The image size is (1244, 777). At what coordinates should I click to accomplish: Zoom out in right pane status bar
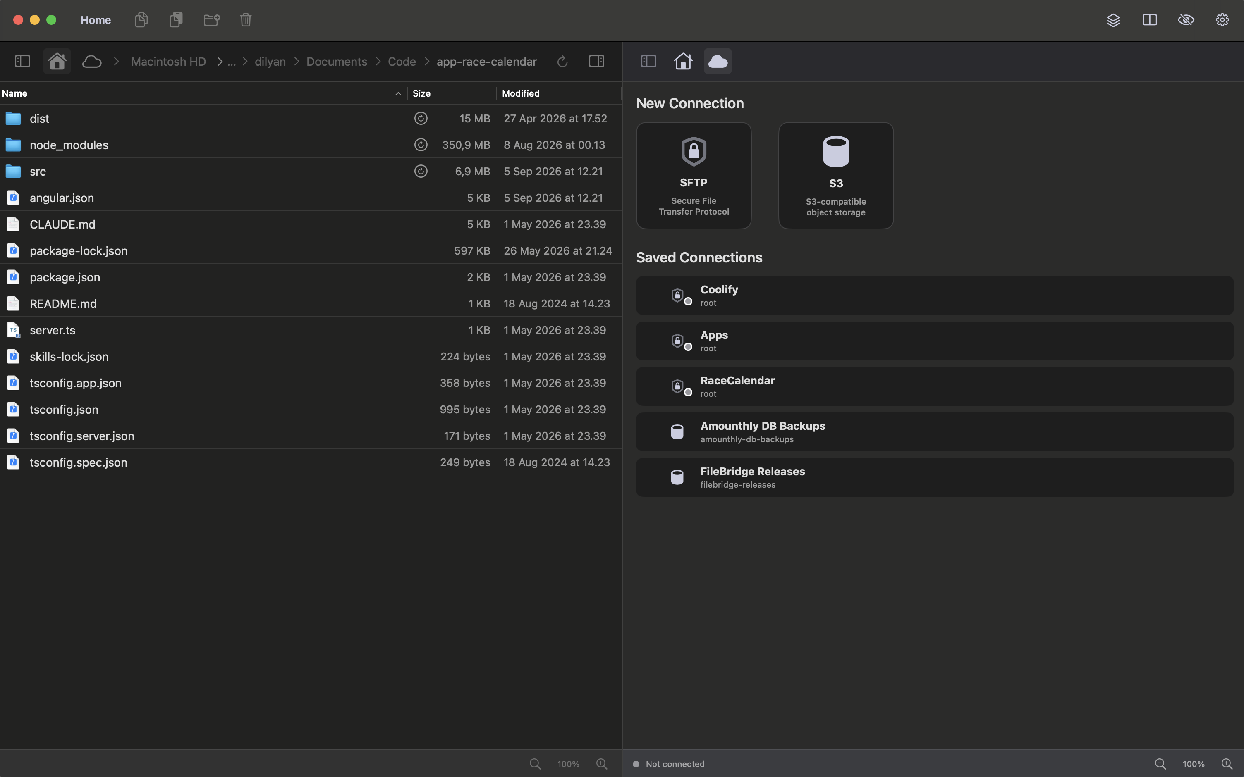pyautogui.click(x=1160, y=764)
